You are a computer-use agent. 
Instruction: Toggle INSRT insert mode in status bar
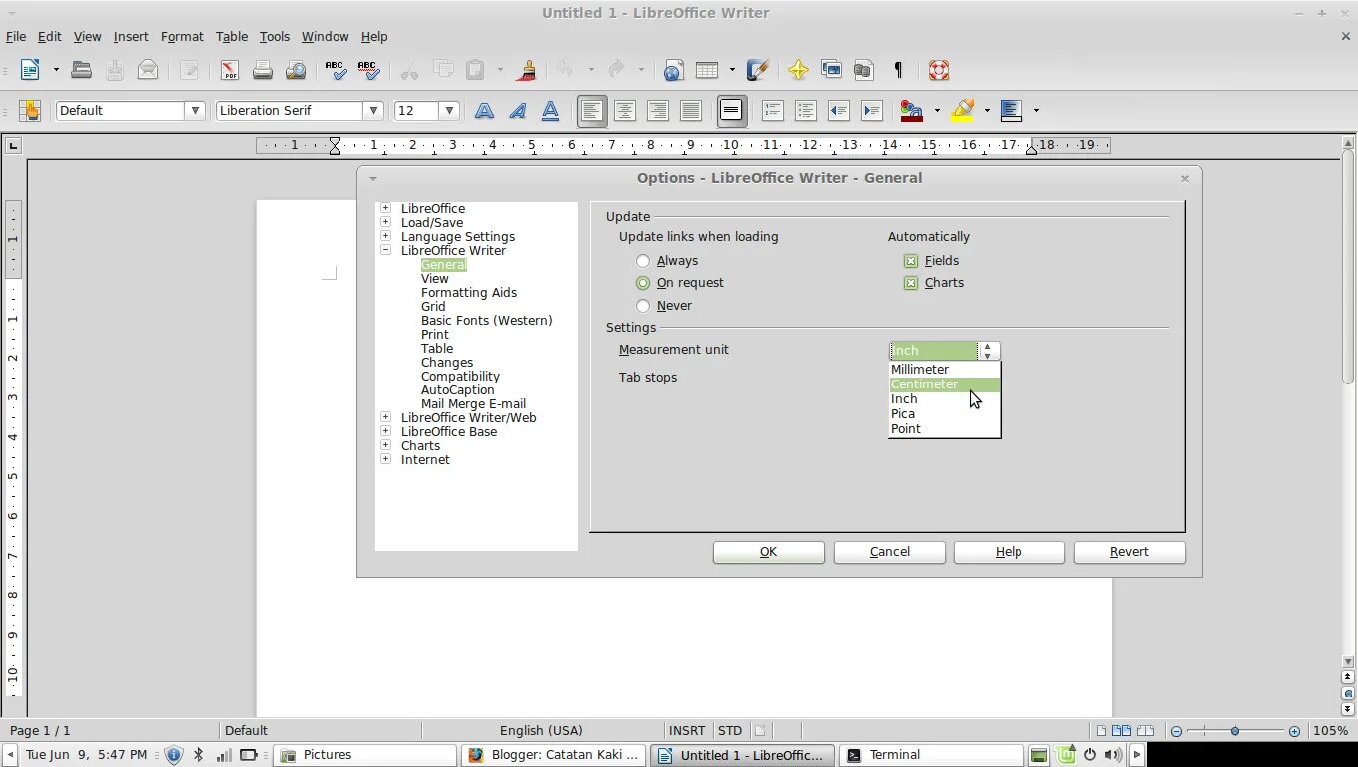tap(687, 730)
